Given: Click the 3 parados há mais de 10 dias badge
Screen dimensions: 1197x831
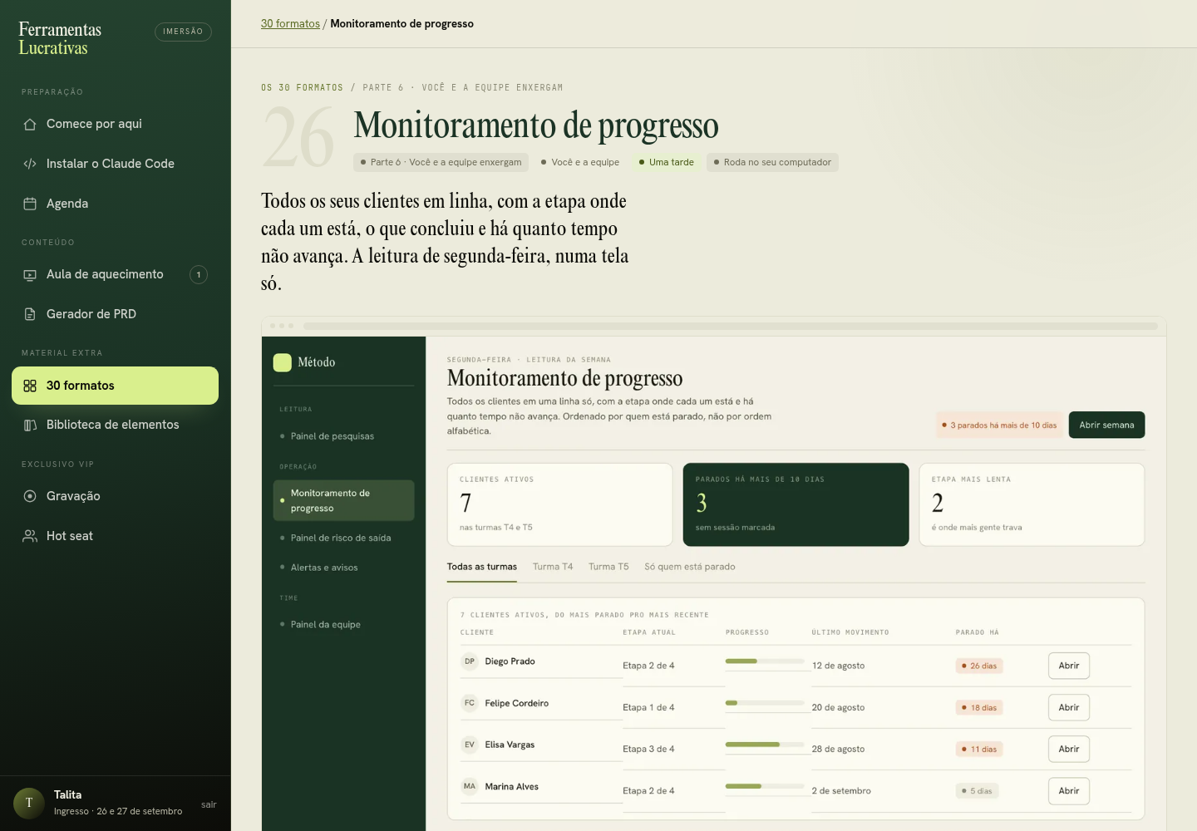Looking at the screenshot, I should 1000,425.
